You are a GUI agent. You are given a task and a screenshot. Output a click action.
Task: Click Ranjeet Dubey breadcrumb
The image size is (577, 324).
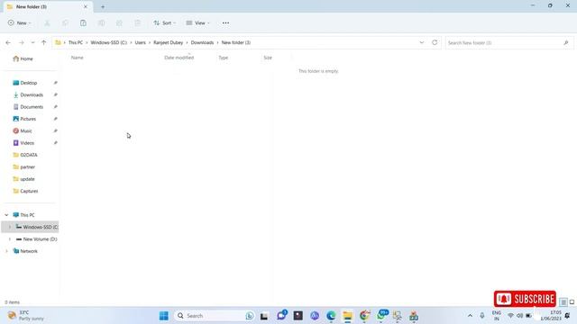pyautogui.click(x=169, y=42)
